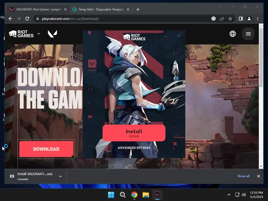Toggle the Chrome side panel
Screen dimensions: 268x201
tap(241, 19)
